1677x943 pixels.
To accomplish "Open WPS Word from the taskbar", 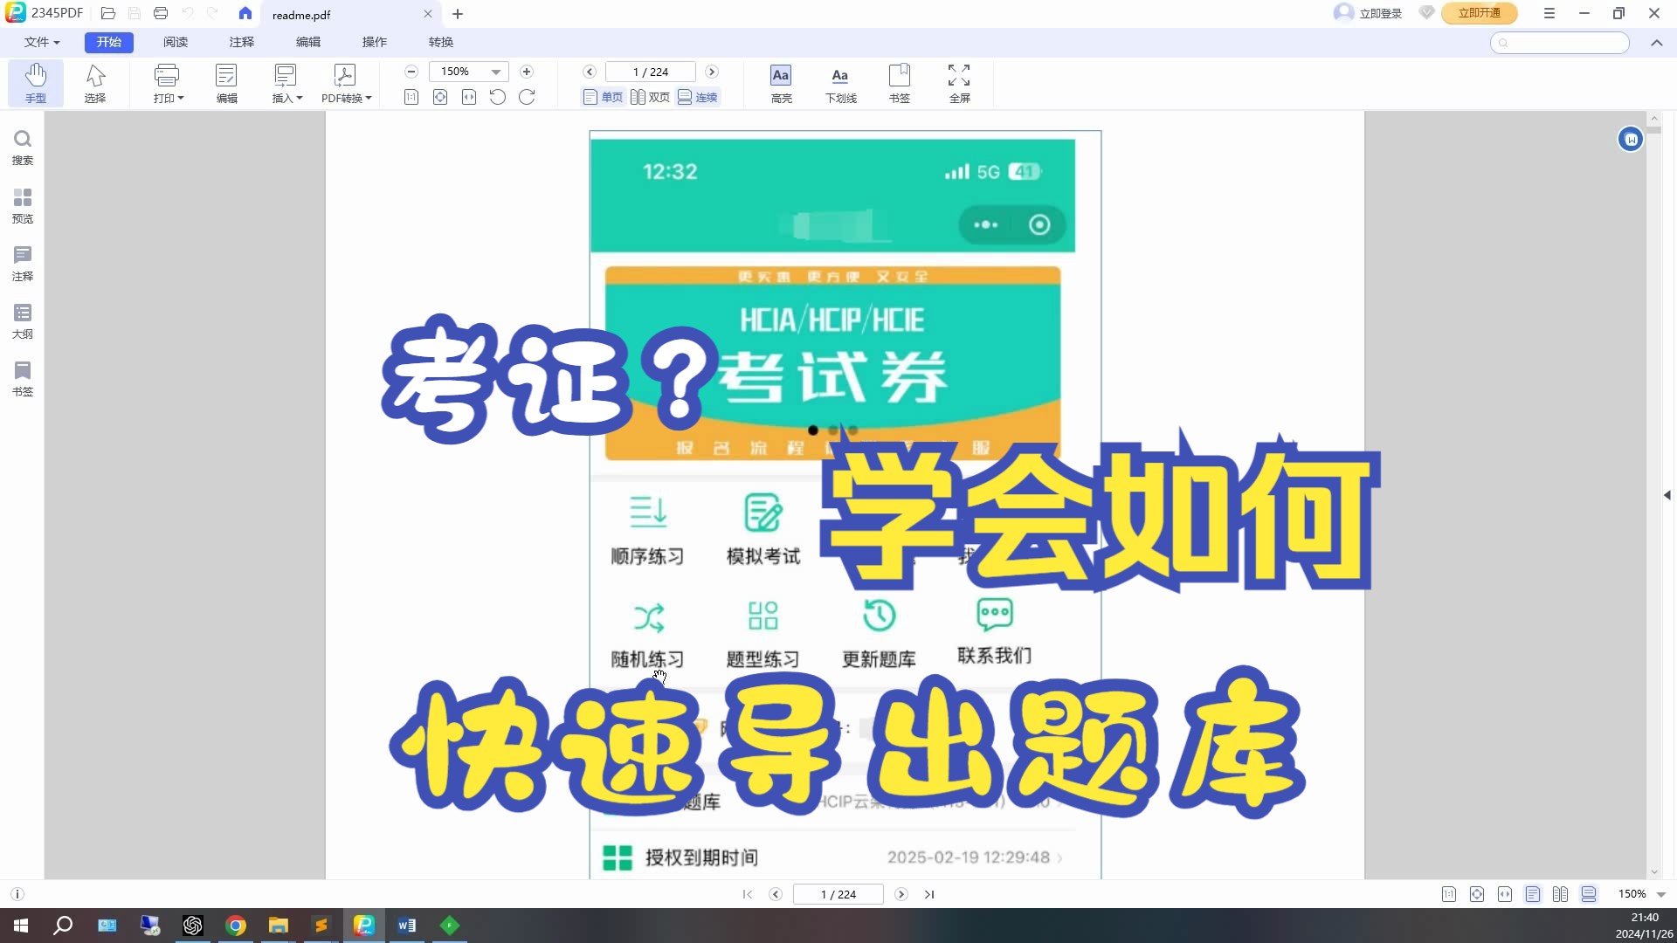I will pos(407,926).
